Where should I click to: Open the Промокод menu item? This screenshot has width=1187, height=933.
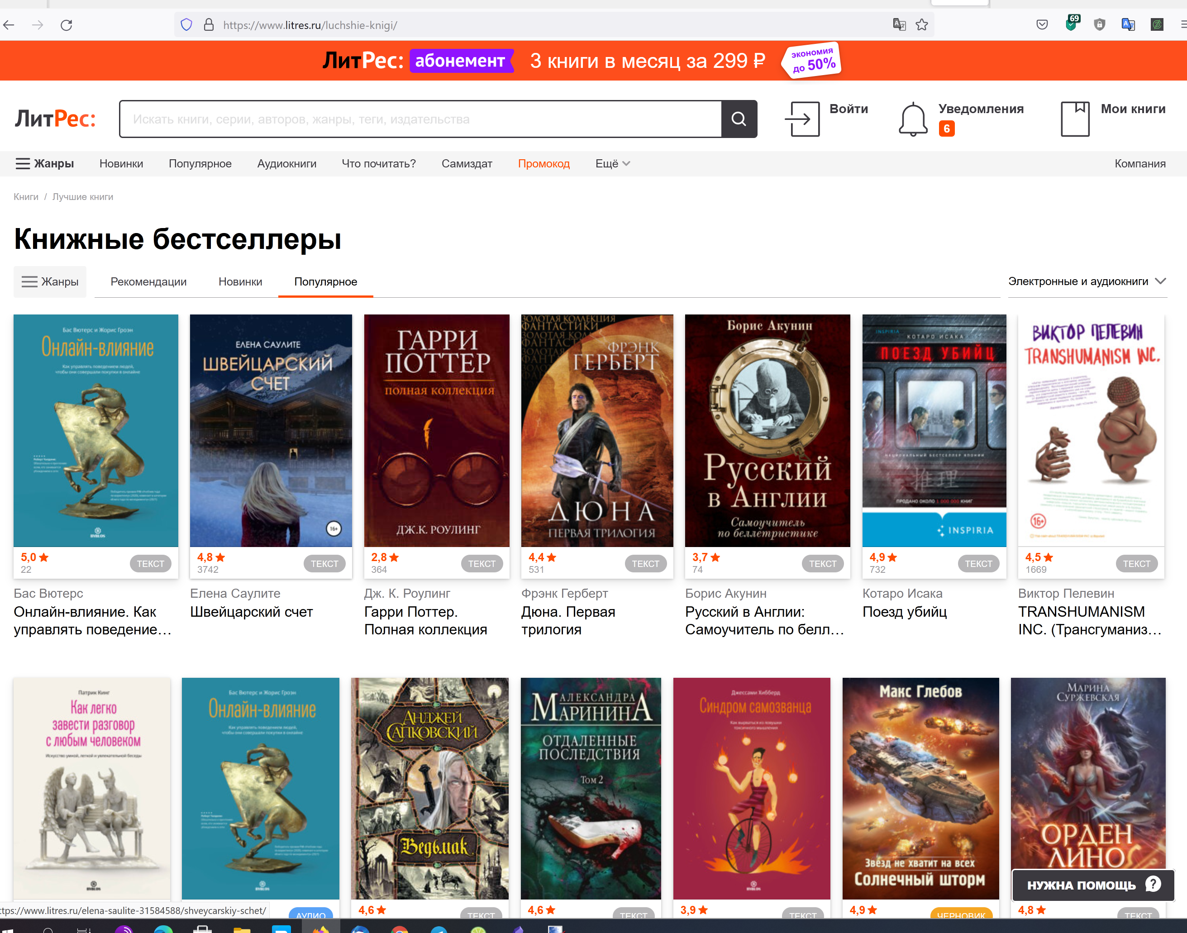tap(543, 163)
